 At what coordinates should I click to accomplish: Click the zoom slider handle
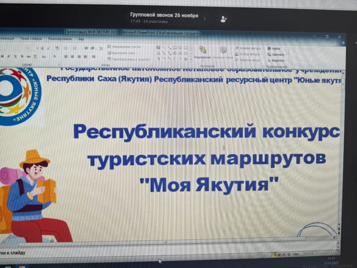(x=314, y=253)
